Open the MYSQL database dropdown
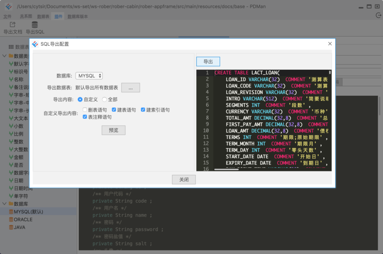The height and width of the screenshot is (254, 383). click(x=89, y=76)
